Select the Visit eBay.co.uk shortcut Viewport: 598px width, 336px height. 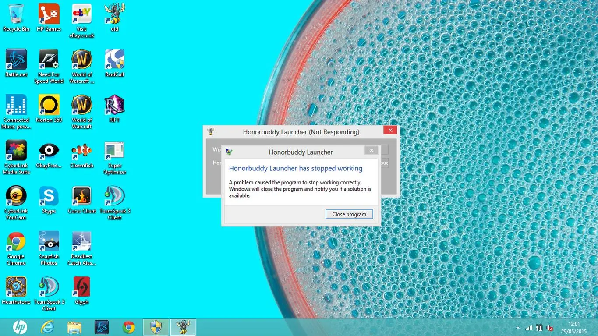pyautogui.click(x=81, y=21)
